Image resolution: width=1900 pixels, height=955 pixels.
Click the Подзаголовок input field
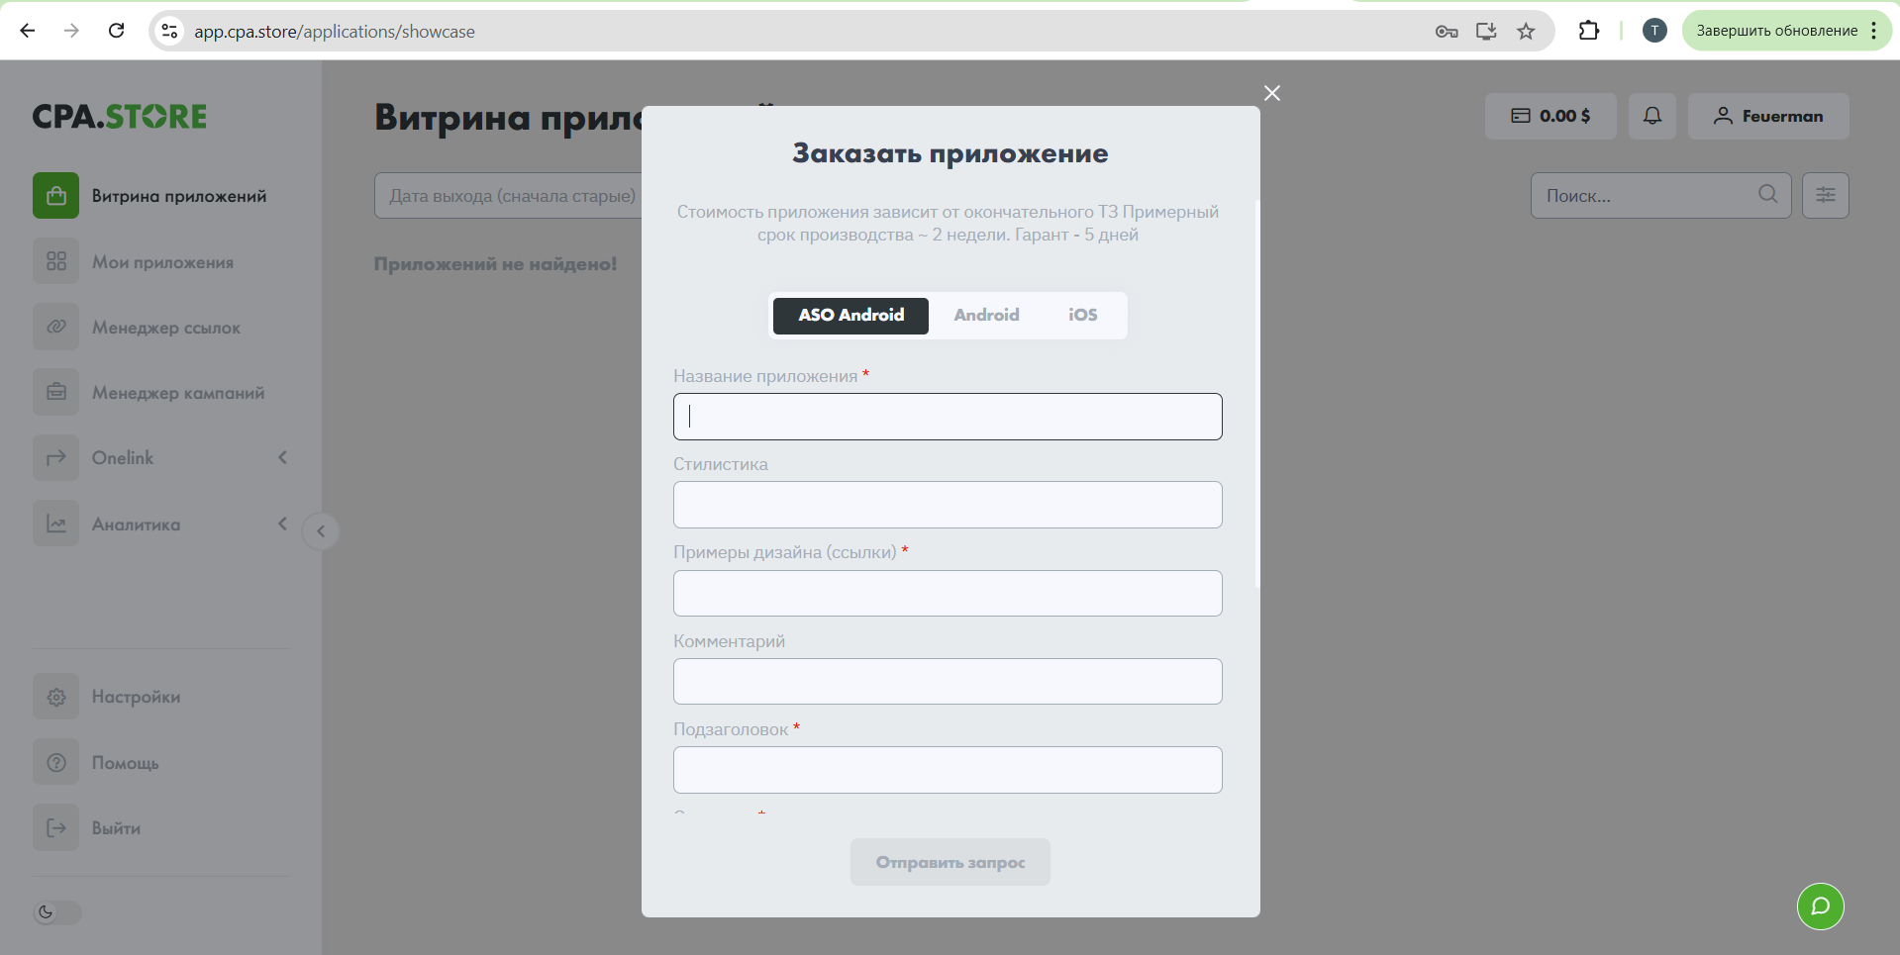click(948, 769)
